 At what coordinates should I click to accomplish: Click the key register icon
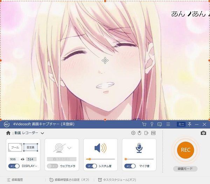point(152,124)
